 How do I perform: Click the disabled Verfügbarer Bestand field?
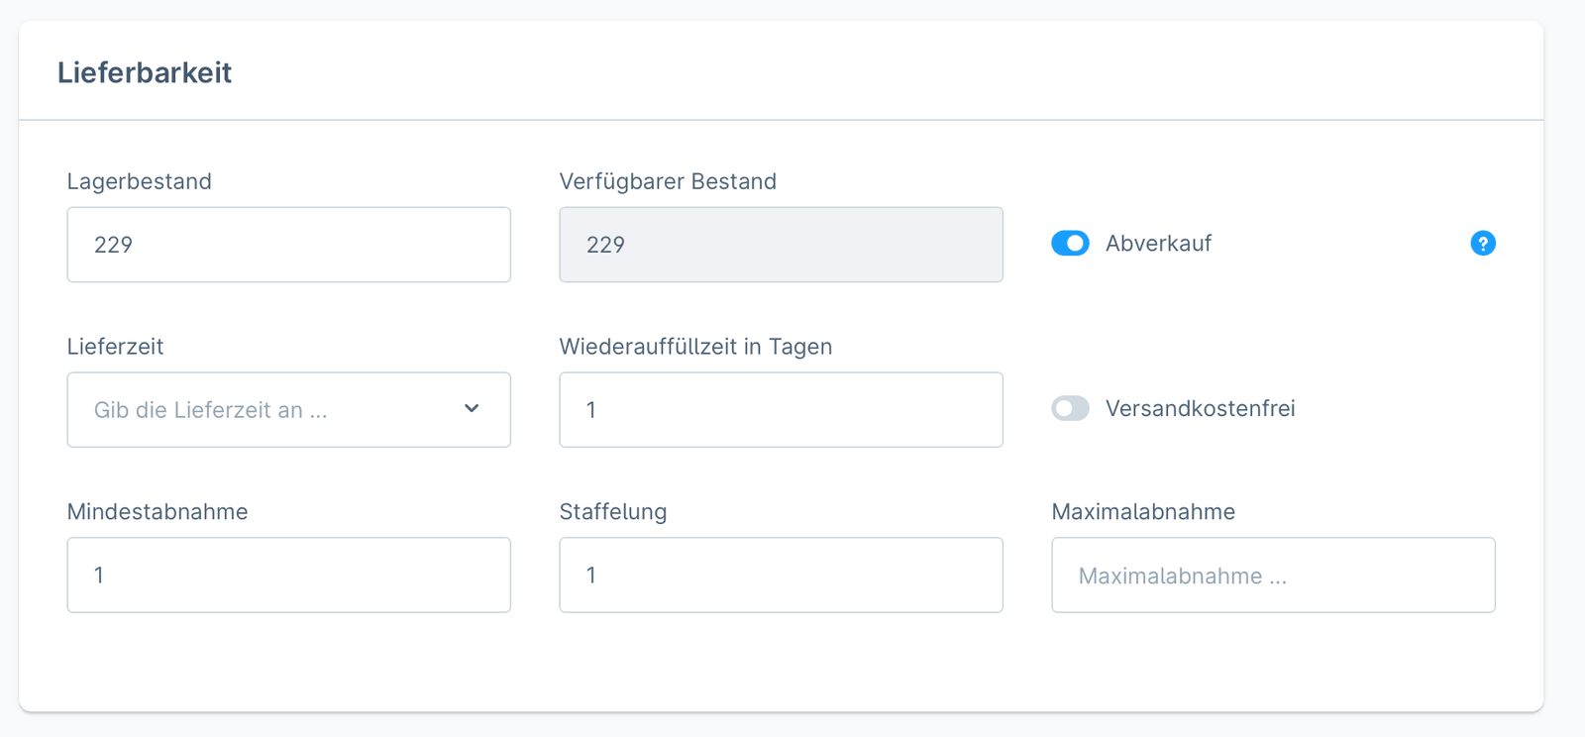click(x=781, y=245)
